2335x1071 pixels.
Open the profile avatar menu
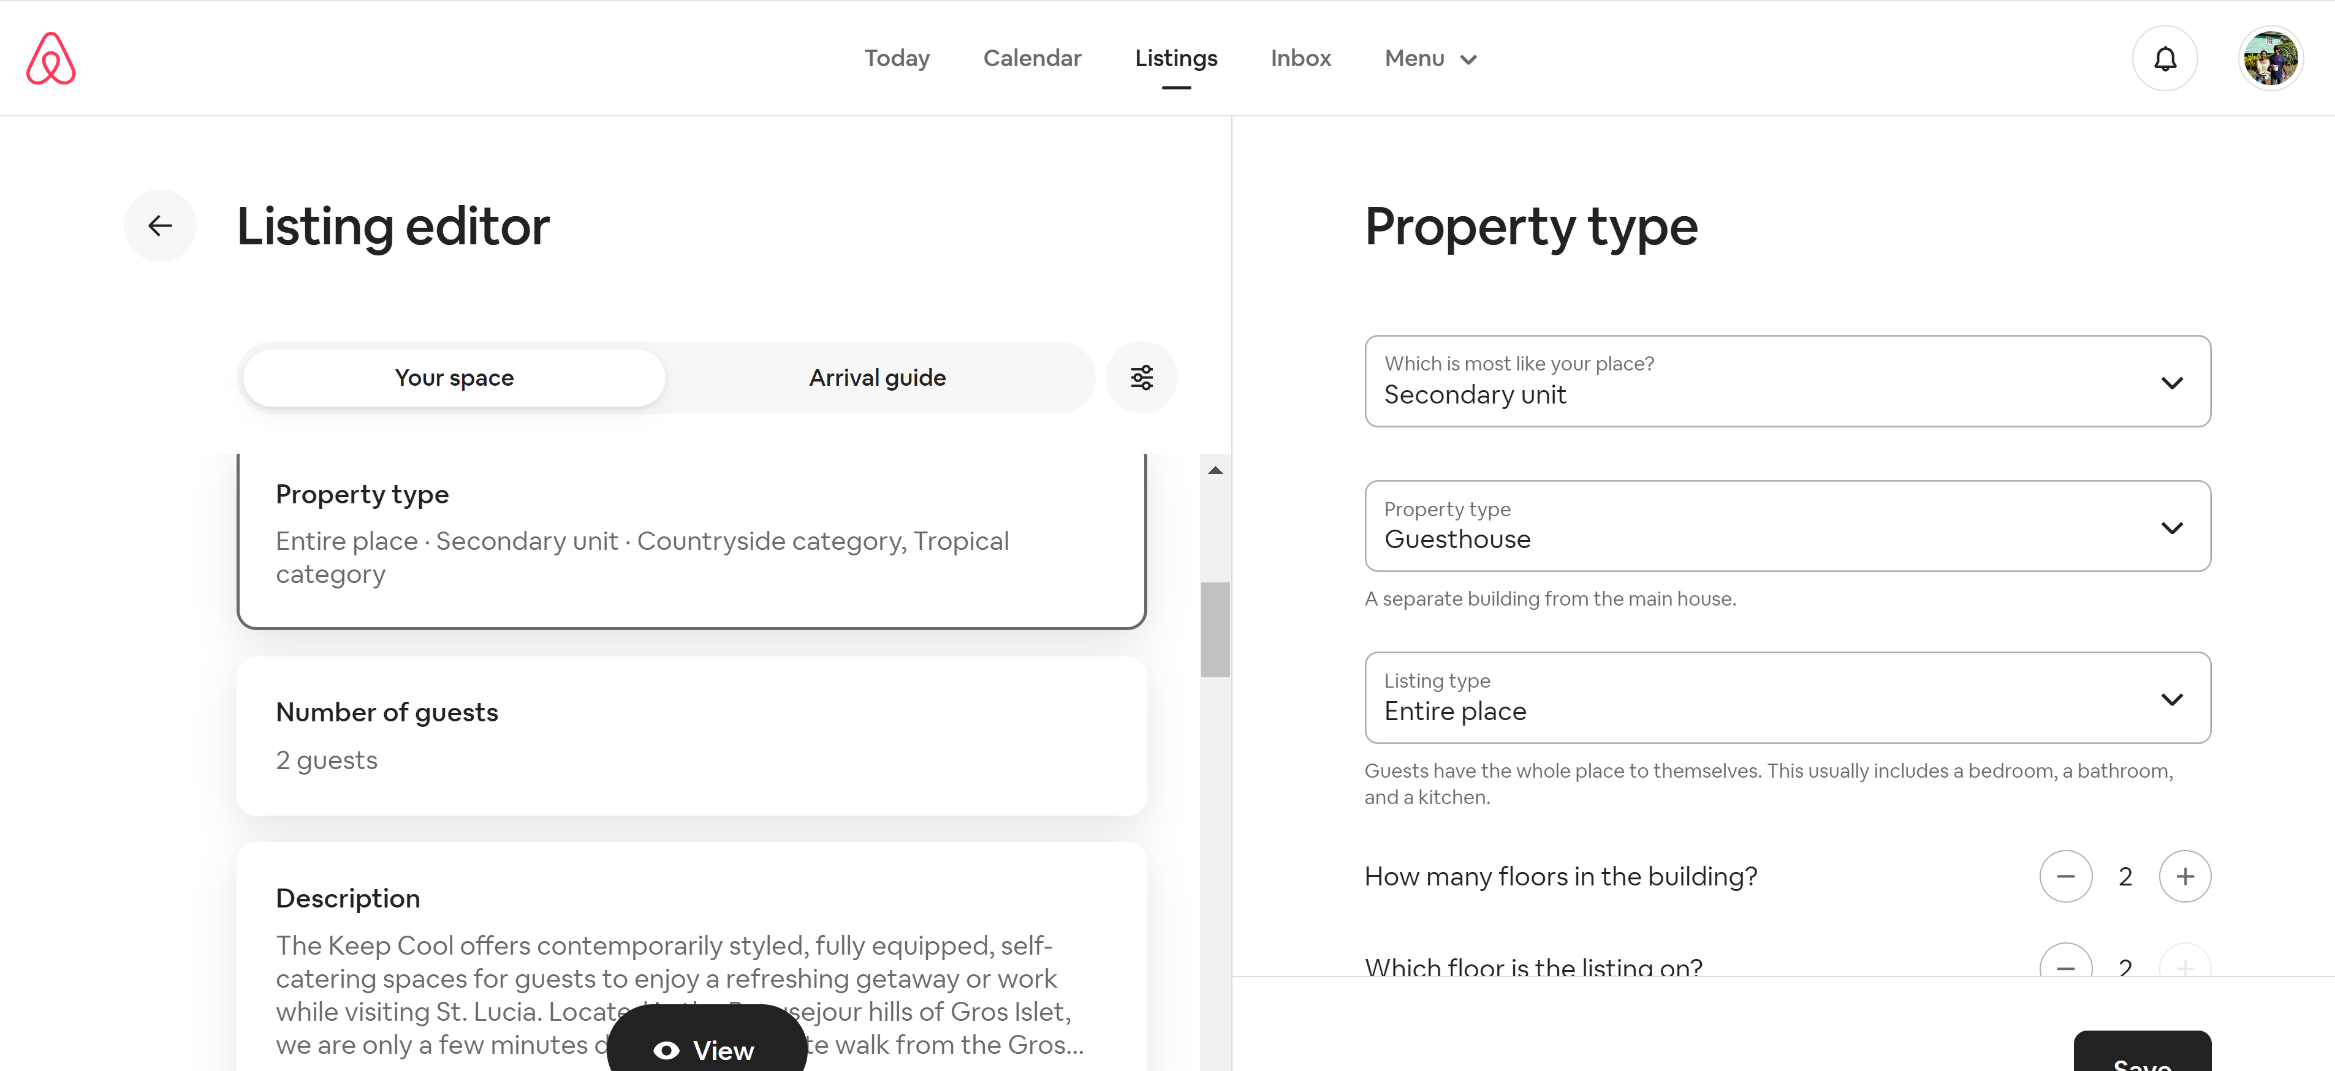2270,59
